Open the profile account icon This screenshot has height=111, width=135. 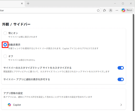[x=111, y=11]
